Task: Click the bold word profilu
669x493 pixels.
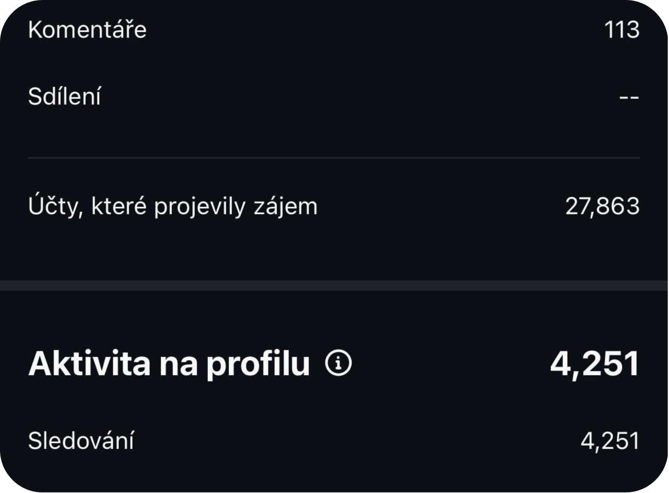Action: (258, 364)
